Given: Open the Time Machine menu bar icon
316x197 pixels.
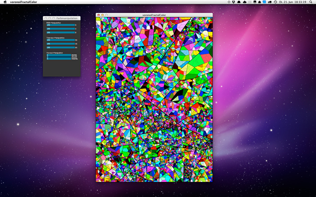Looking at the screenshot, I should [x=275, y=2].
